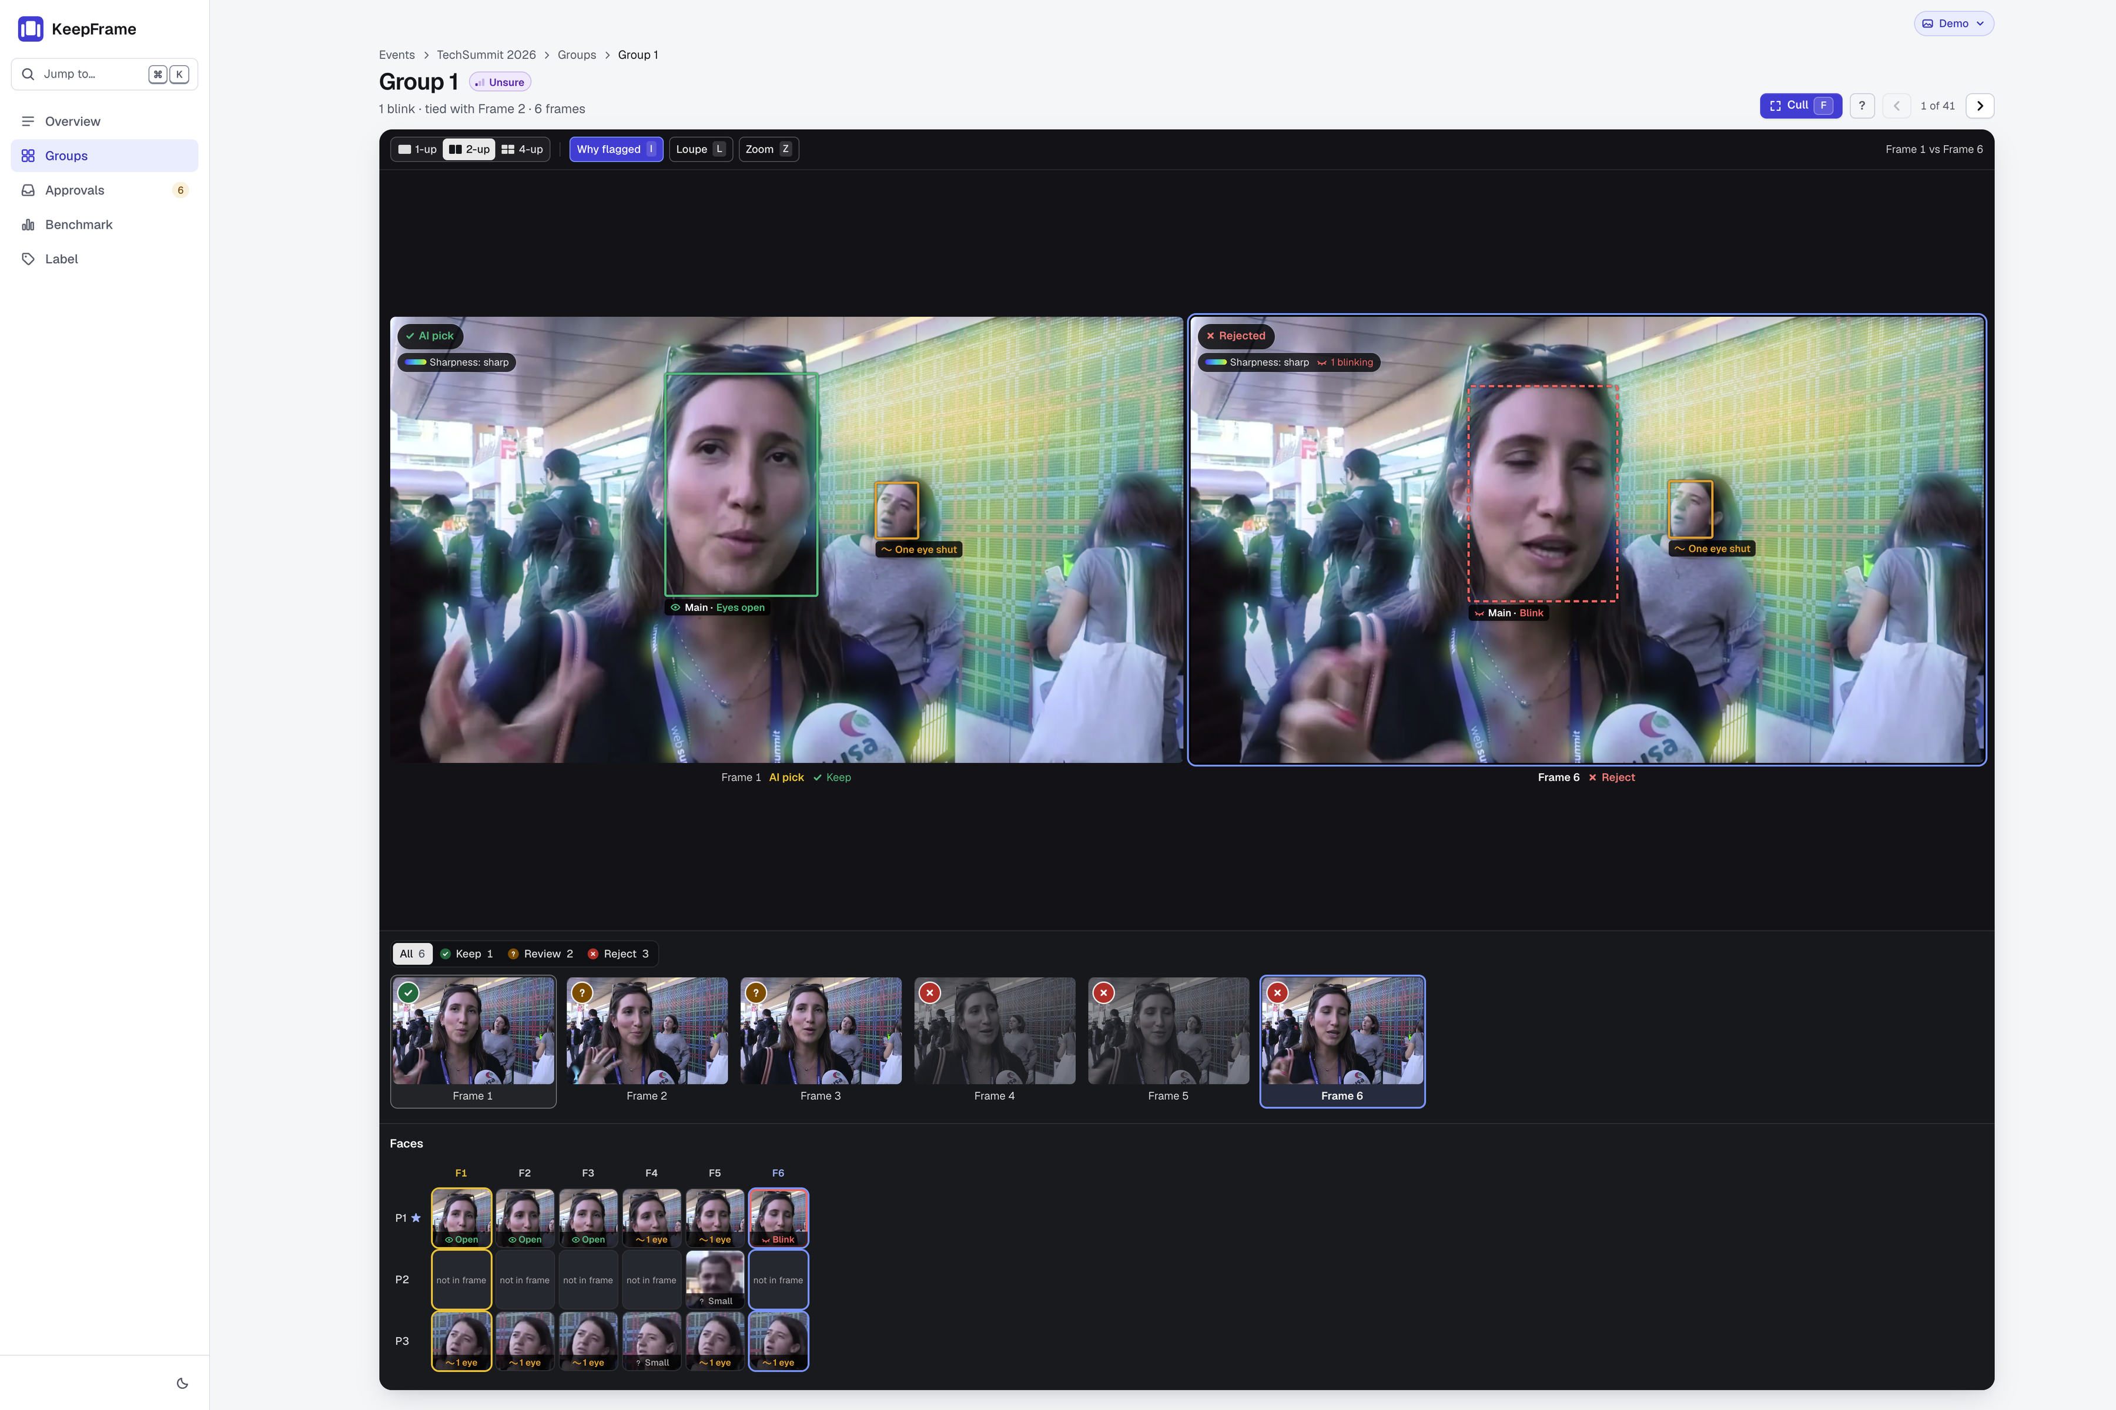Switch to 2-up view
This screenshot has height=1410, width=2116.
pyautogui.click(x=468, y=149)
